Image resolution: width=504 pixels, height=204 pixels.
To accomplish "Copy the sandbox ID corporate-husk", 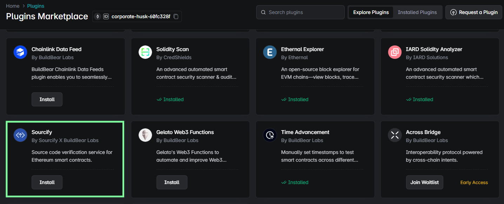I will (176, 16).
